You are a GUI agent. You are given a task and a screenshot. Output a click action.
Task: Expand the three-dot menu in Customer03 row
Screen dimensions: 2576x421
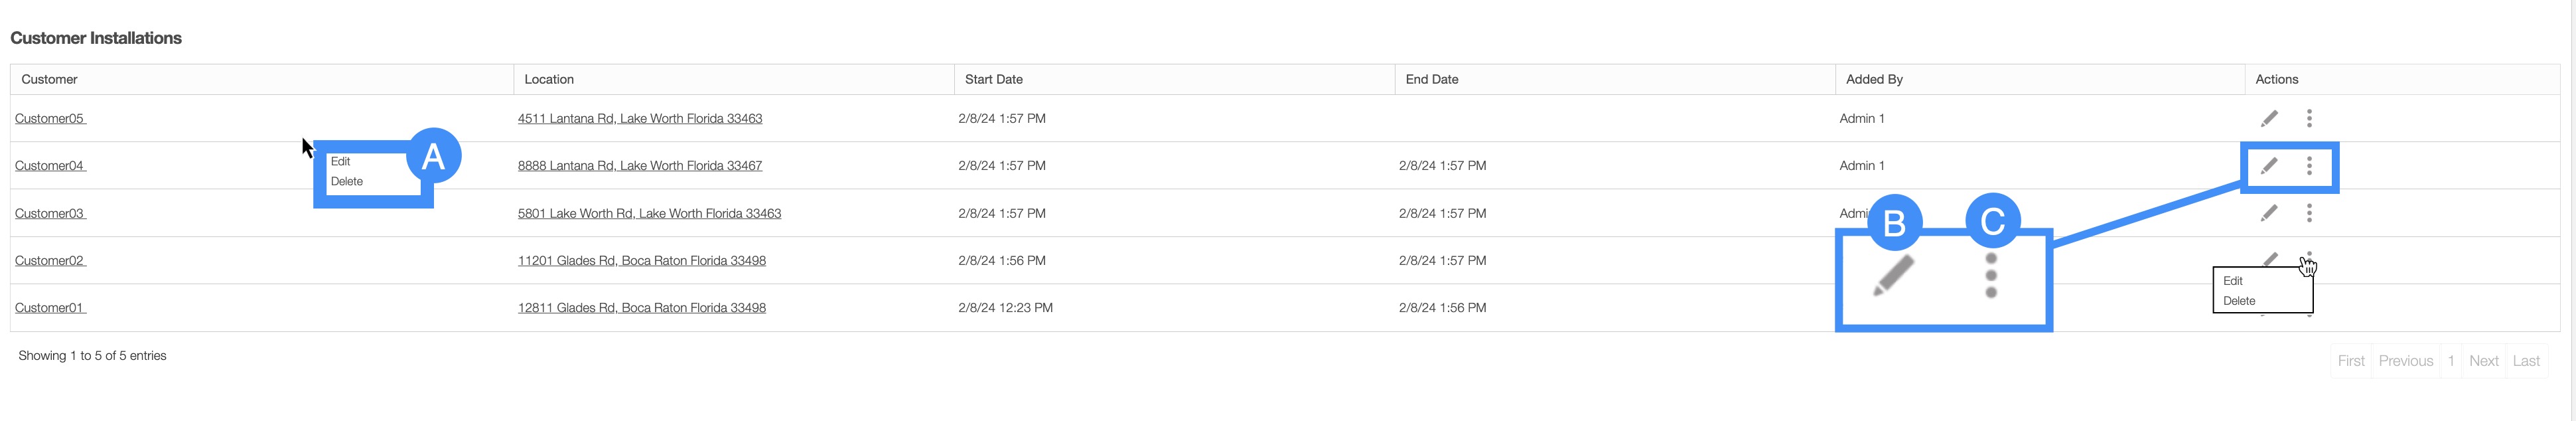point(2309,213)
